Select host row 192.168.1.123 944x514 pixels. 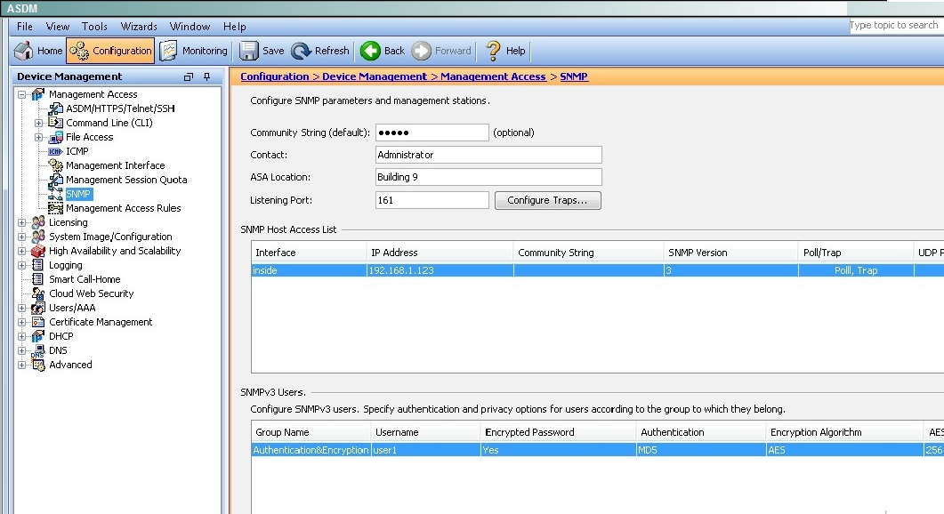[x=597, y=271]
